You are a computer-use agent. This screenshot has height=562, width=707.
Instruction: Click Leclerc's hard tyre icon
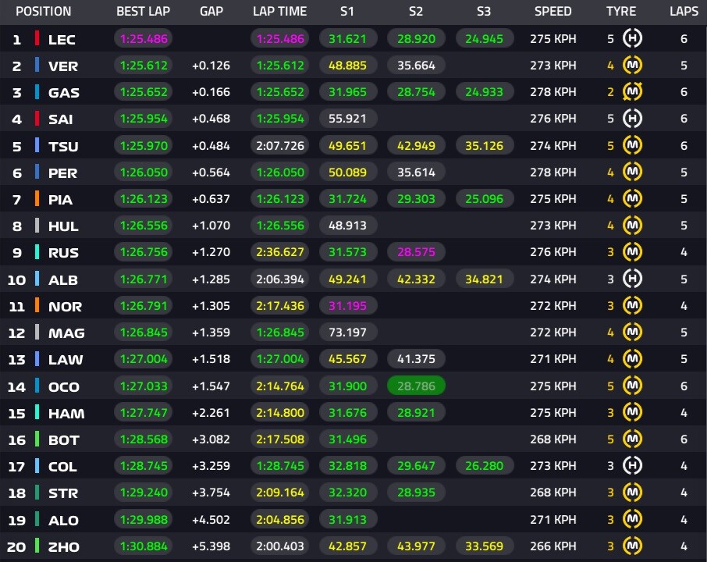pos(632,39)
